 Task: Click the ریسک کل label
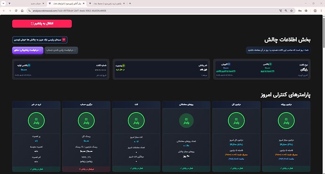tap(86, 136)
